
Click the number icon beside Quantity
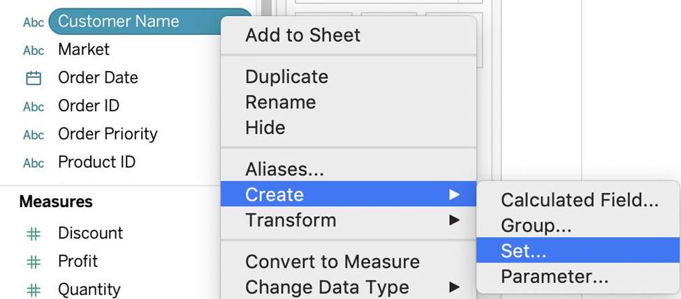(x=34, y=290)
